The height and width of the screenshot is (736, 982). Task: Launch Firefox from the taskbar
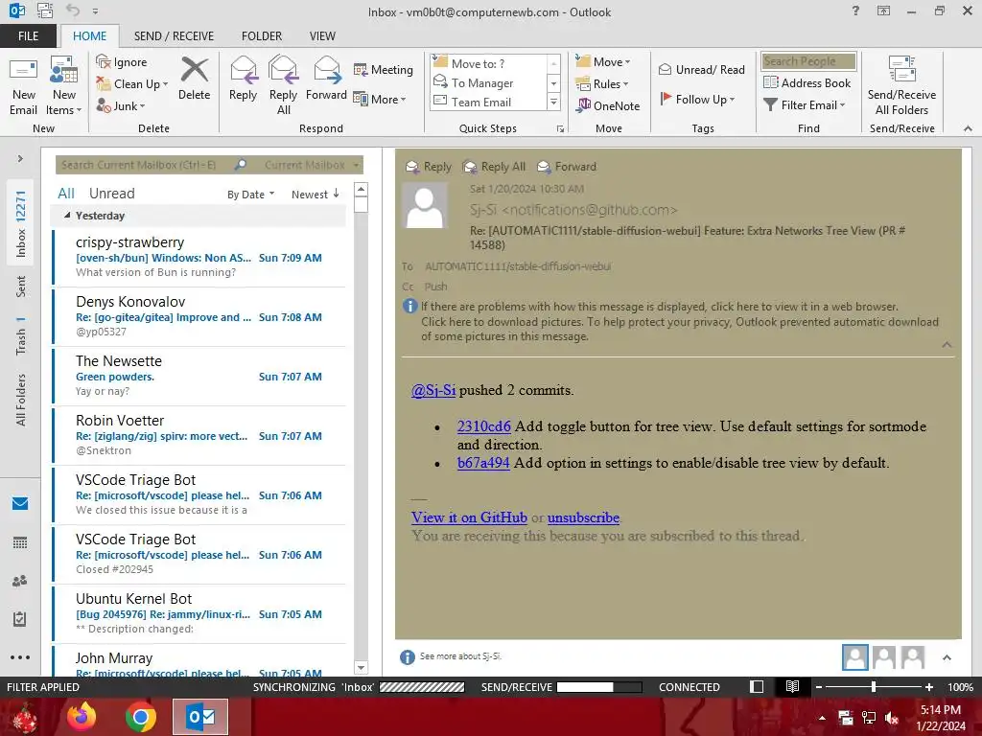(x=82, y=717)
